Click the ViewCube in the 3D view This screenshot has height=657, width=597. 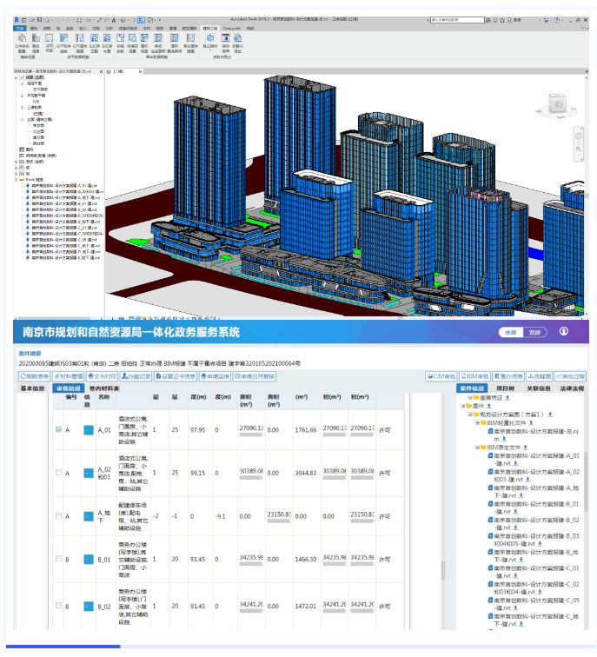click(x=558, y=104)
